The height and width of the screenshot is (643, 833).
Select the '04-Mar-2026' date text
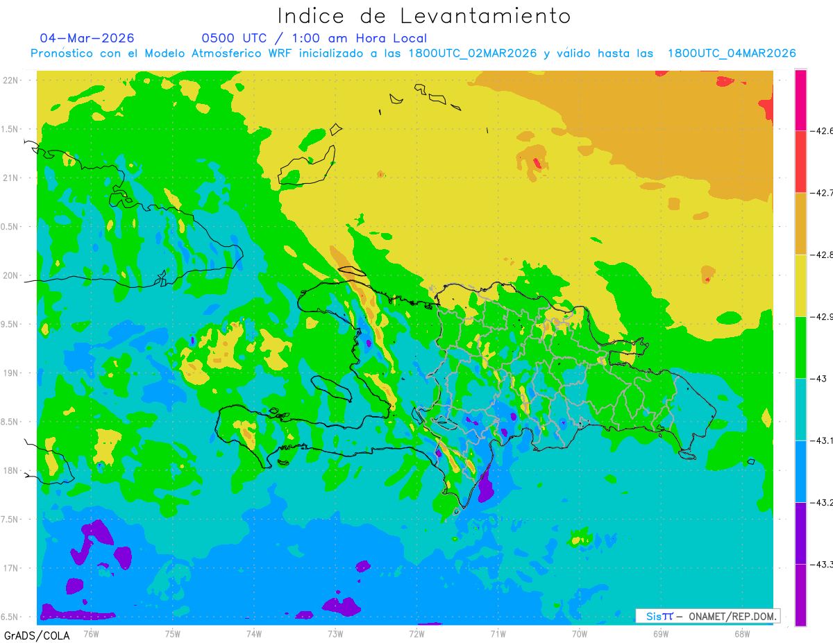click(87, 38)
